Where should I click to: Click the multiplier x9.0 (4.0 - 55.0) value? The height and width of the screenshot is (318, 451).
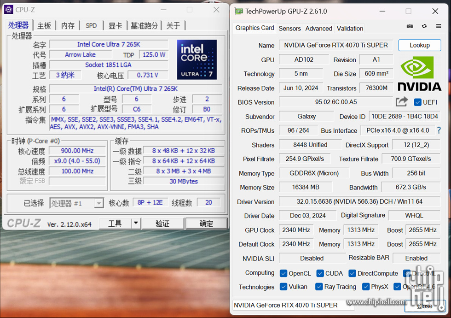coord(77,161)
